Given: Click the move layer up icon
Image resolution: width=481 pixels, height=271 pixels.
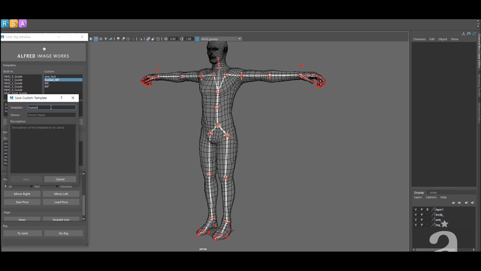Looking at the screenshot, I should [x=453, y=202].
